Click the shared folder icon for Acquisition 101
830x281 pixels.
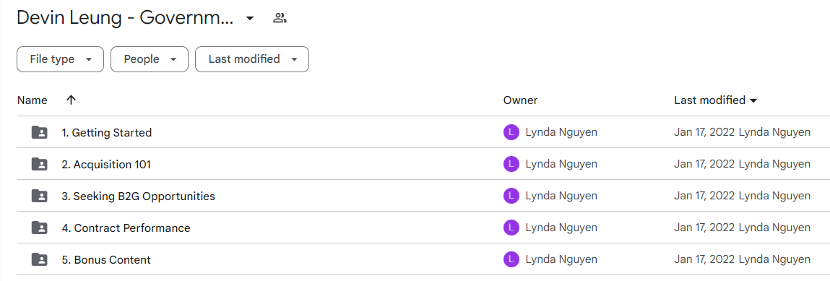point(40,164)
